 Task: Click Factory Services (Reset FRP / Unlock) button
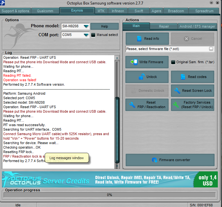(192, 105)
